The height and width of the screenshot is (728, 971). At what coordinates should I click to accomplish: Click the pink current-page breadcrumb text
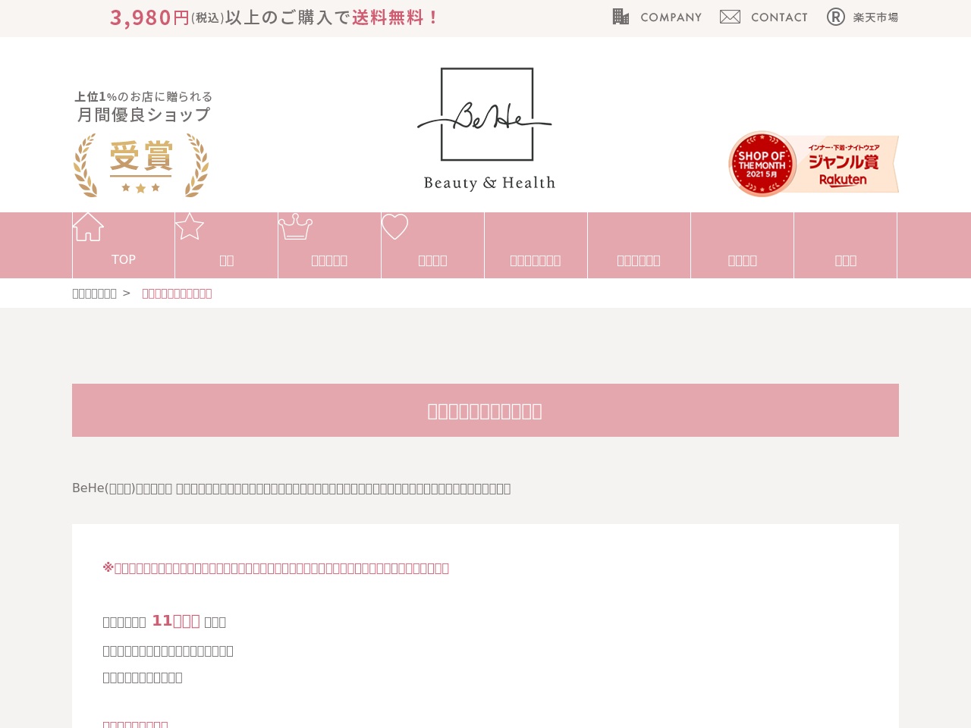177,293
